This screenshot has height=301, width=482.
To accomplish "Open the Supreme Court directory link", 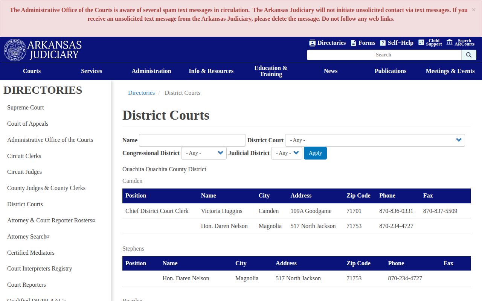I will pos(26,108).
